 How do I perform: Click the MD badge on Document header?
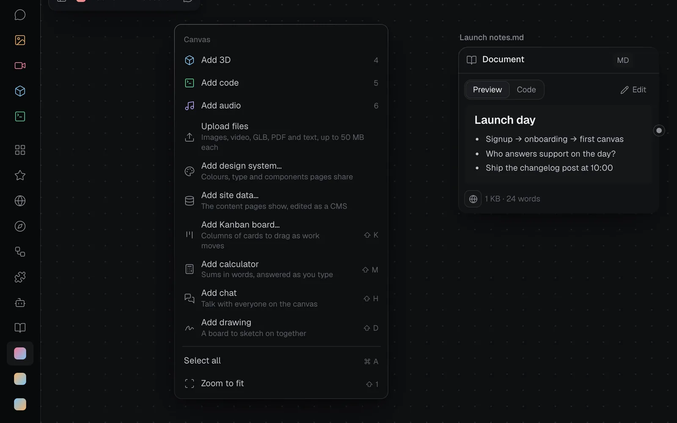click(x=623, y=60)
